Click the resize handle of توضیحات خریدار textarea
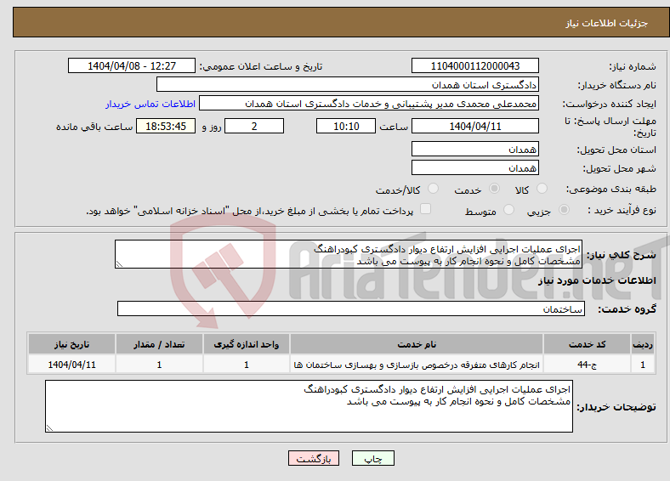The width and height of the screenshot is (670, 481). 49,428
